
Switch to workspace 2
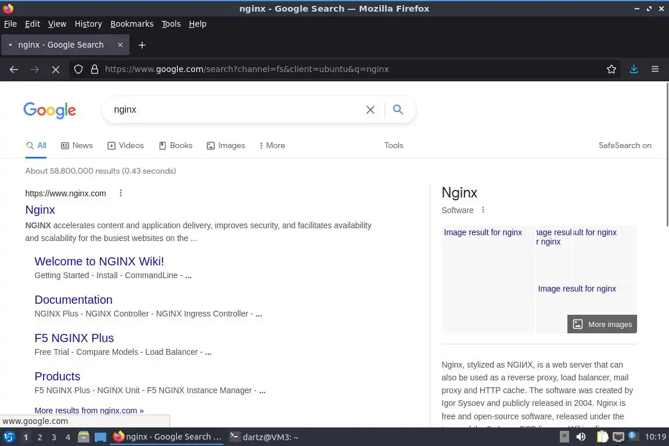tap(39, 437)
